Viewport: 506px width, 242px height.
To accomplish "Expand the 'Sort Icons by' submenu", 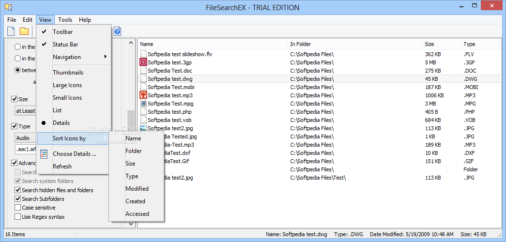I will pos(74,138).
